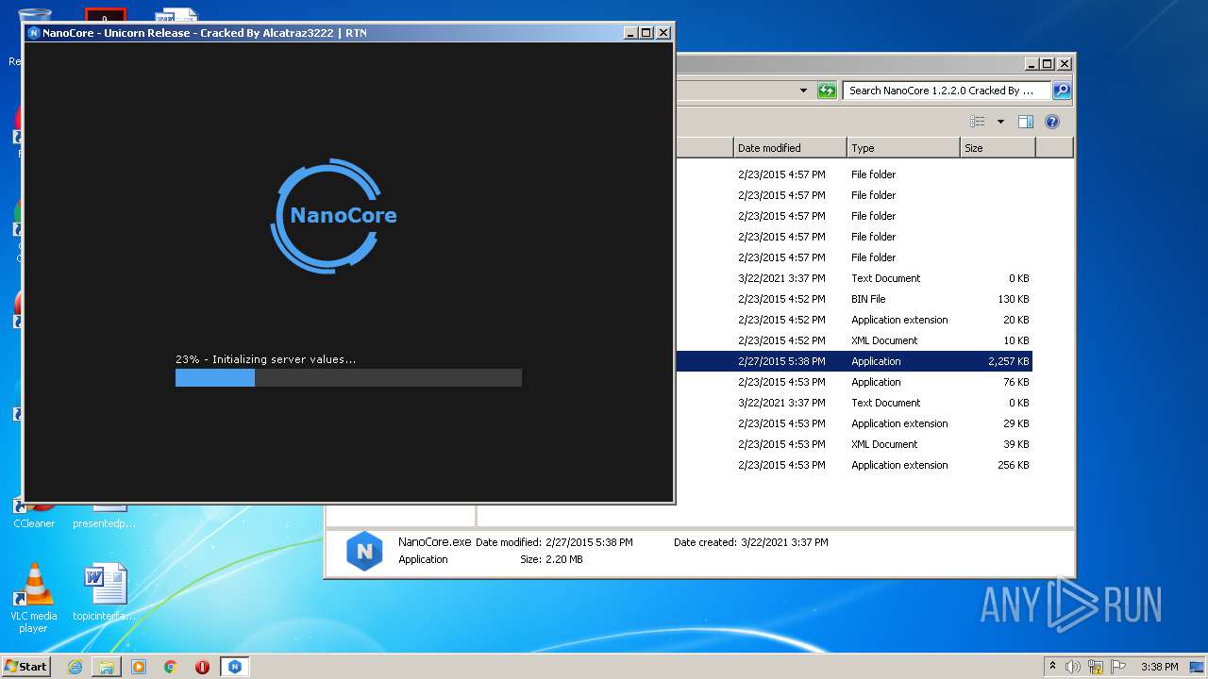Open VLC media player desktop shortcut
Image resolution: width=1208 pixels, height=679 pixels.
pos(33,597)
